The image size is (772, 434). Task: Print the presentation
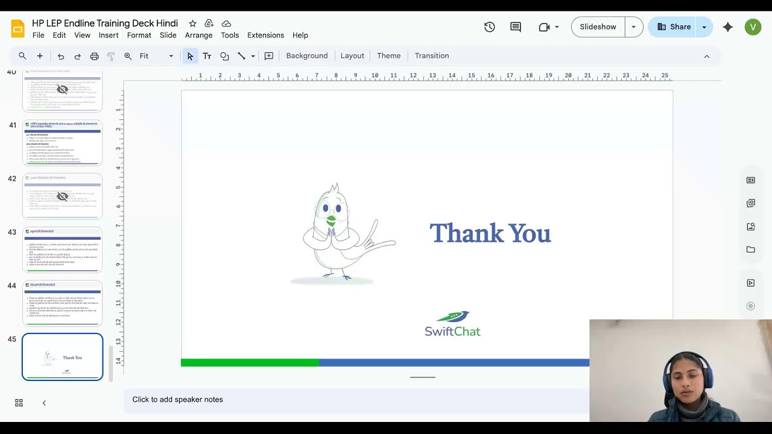pos(94,56)
